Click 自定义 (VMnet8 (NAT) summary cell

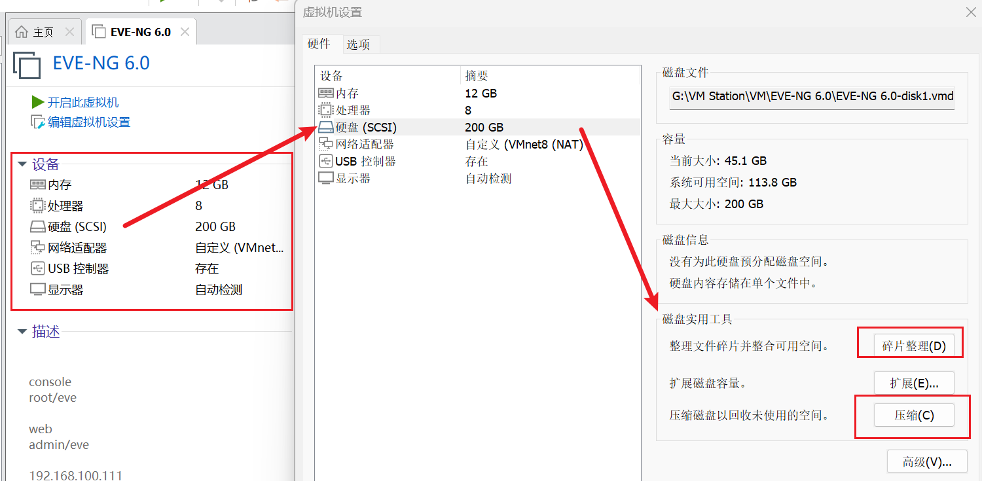(524, 145)
